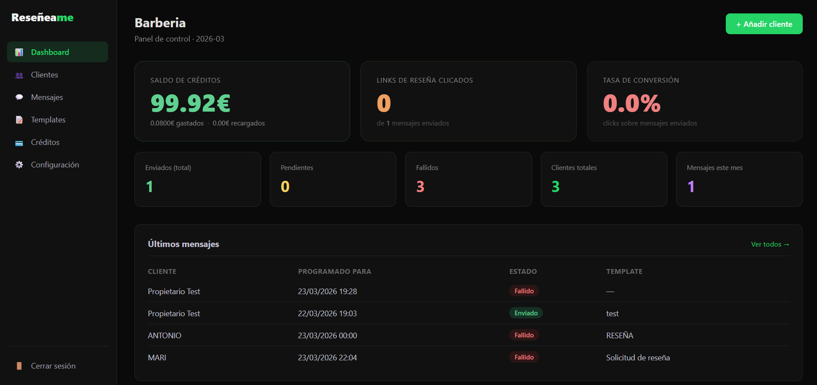The width and height of the screenshot is (817, 385).
Task: Go to Clientes section
Action: click(57, 74)
